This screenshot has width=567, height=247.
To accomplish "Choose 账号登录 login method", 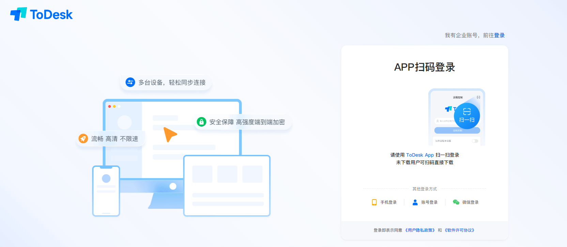I will pos(429,202).
